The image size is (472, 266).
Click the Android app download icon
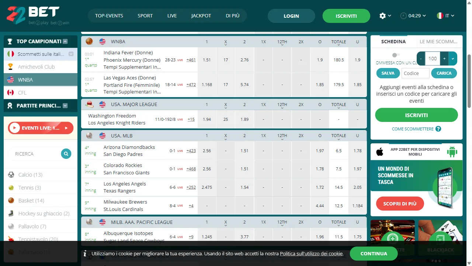[x=452, y=151]
